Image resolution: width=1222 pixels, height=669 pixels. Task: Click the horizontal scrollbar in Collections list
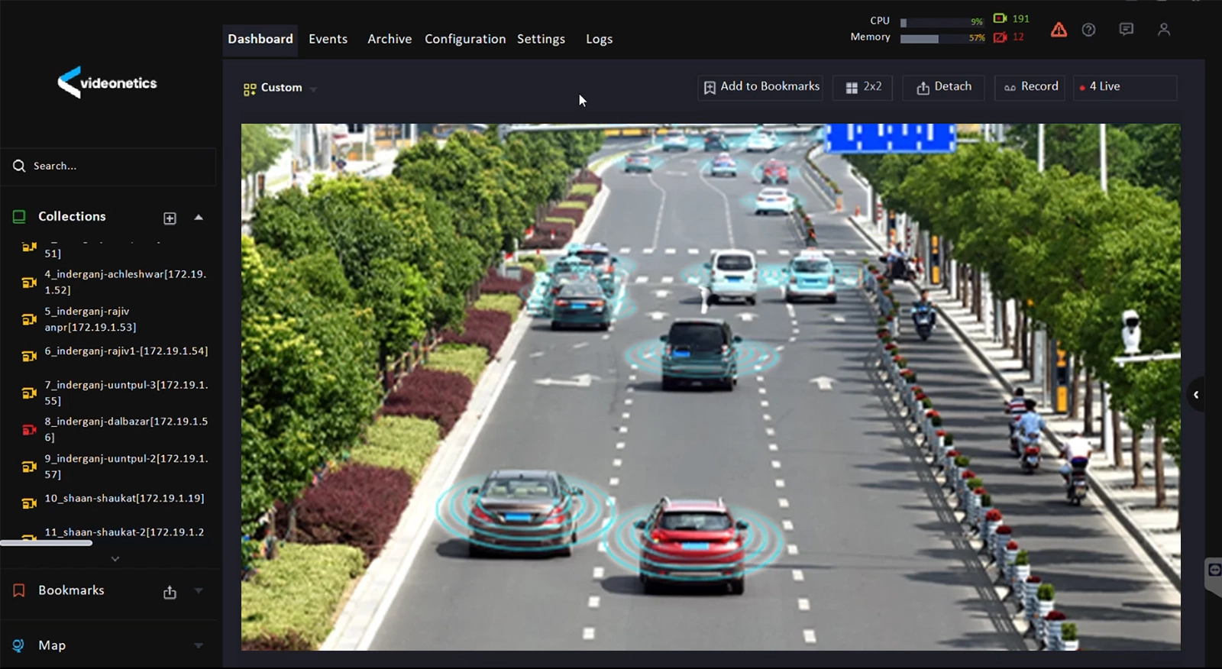click(46, 543)
